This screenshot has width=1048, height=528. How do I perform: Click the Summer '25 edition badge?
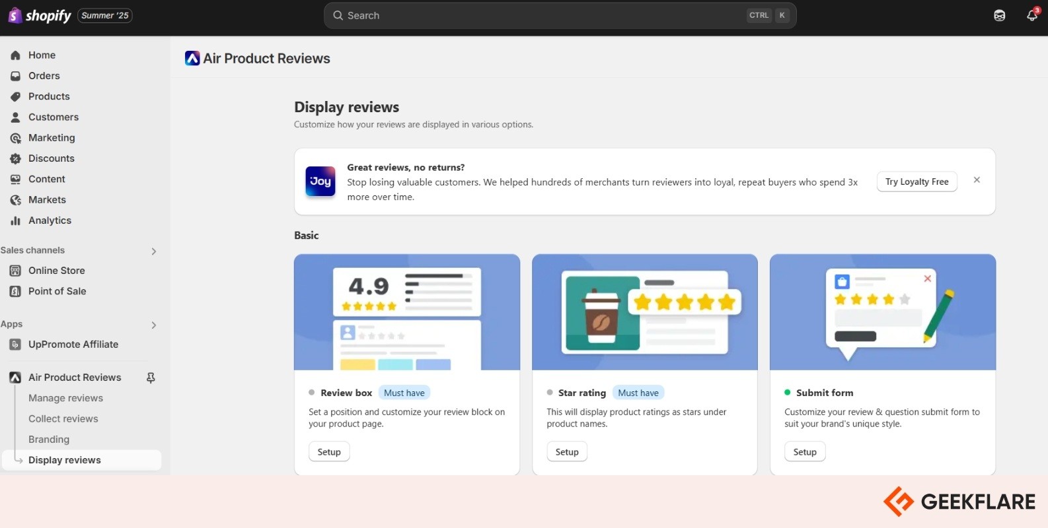pyautogui.click(x=105, y=15)
